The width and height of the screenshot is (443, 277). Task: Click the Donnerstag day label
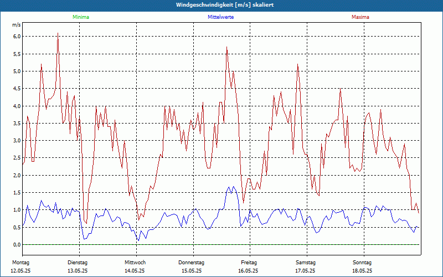(191, 263)
